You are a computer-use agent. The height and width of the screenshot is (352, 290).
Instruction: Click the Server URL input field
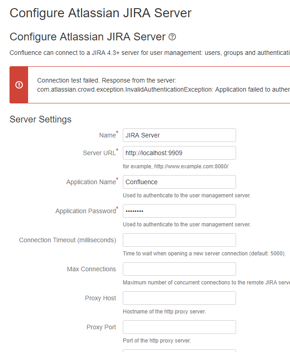coord(179,153)
